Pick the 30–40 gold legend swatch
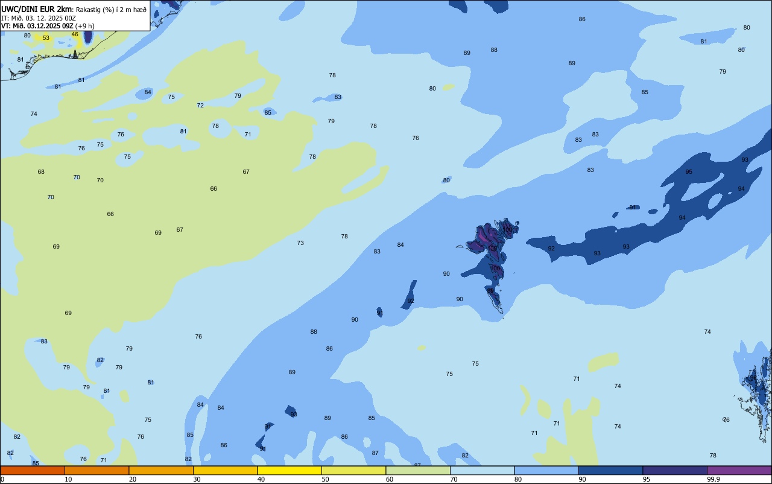The width and height of the screenshot is (772, 484). (225, 470)
